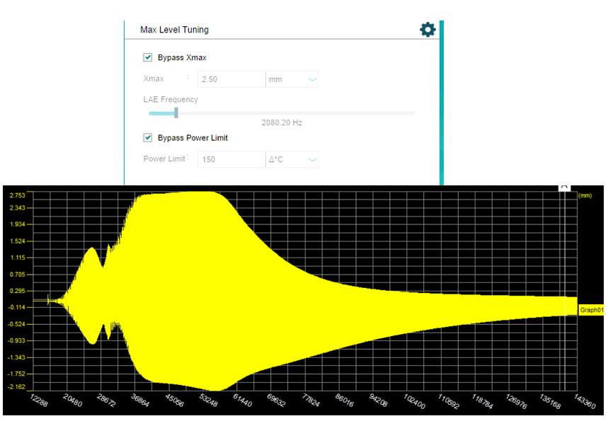The image size is (608, 421).
Task: Click the Xmax value field showing 2.50
Action: tap(231, 79)
